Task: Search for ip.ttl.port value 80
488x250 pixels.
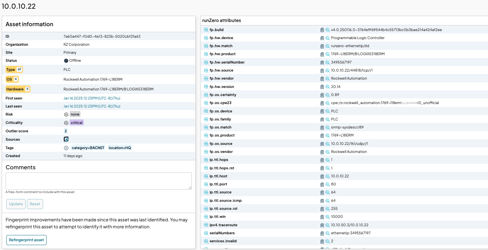Action: [x=328, y=184]
